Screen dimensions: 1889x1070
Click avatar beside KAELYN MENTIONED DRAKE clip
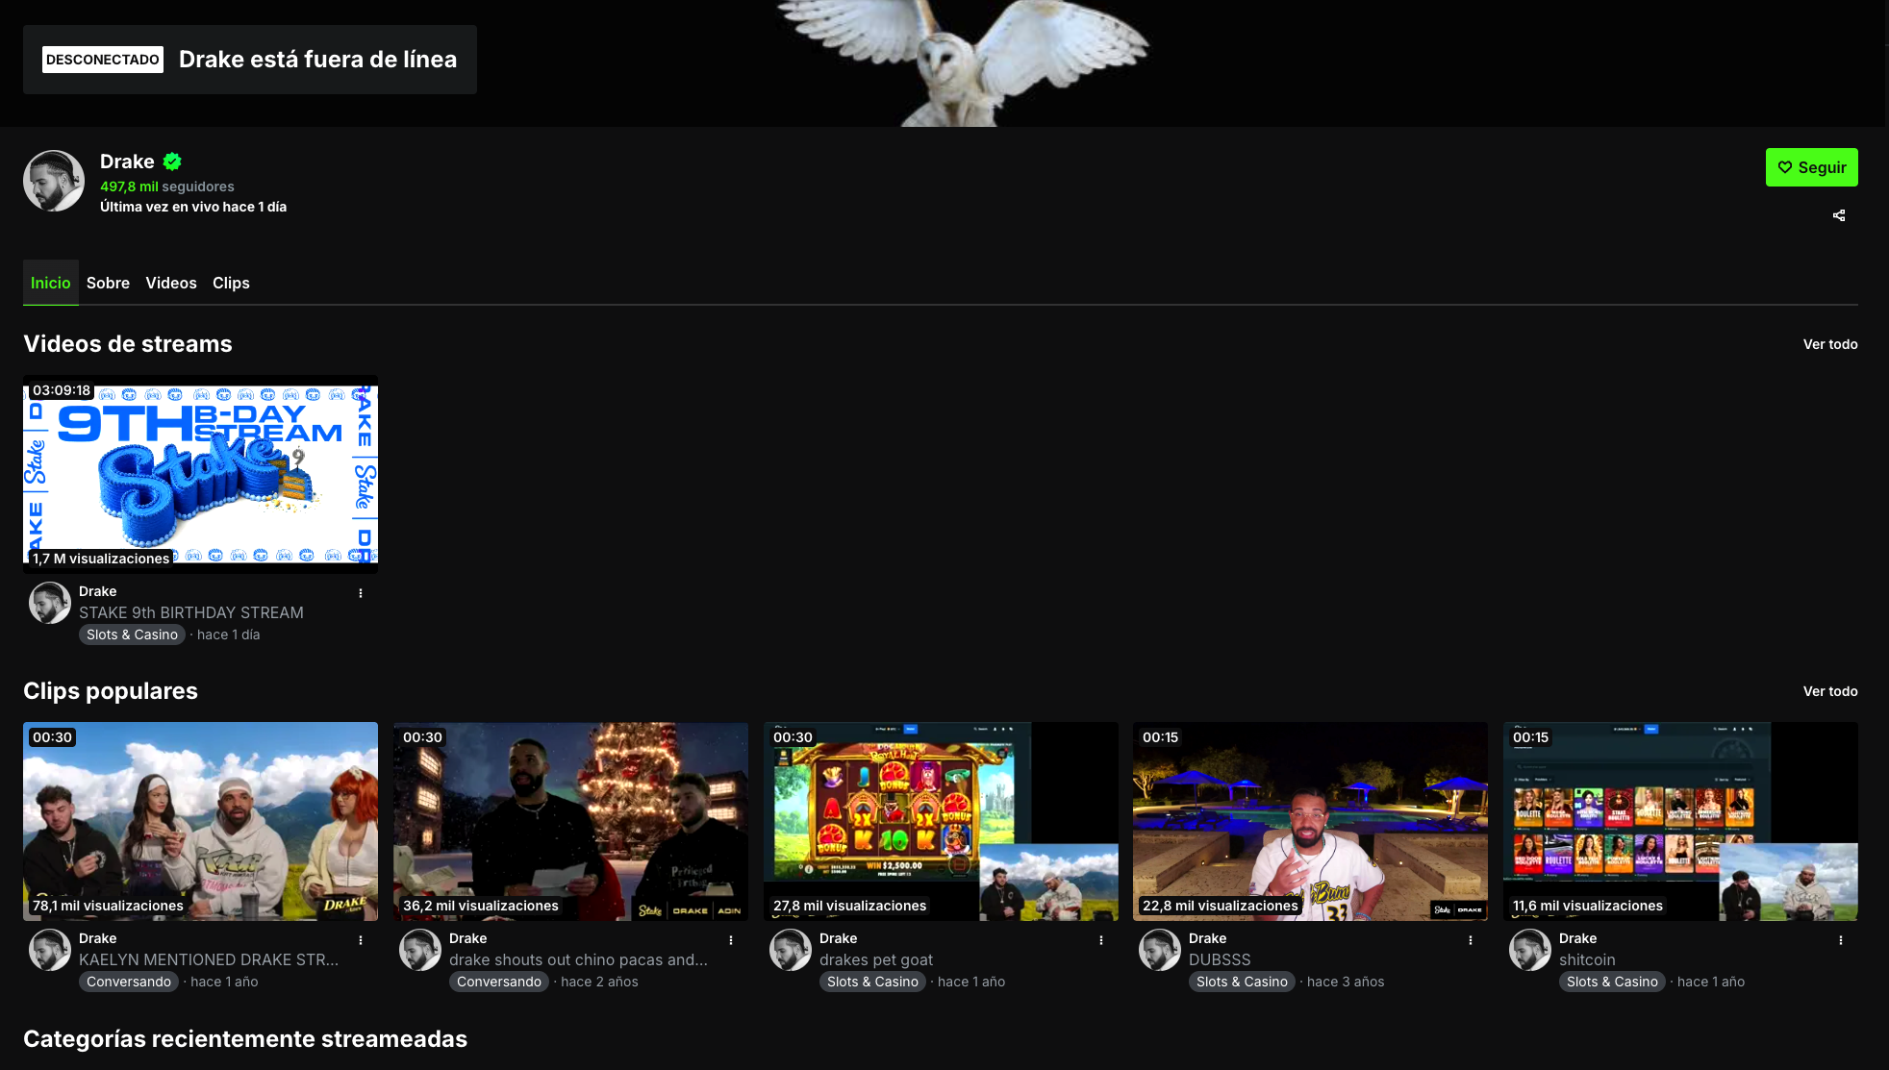tap(50, 950)
